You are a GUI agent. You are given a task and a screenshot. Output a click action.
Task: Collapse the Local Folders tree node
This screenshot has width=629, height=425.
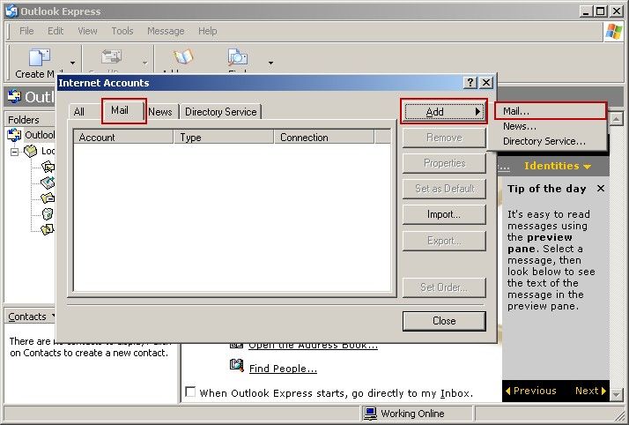pyautogui.click(x=14, y=152)
